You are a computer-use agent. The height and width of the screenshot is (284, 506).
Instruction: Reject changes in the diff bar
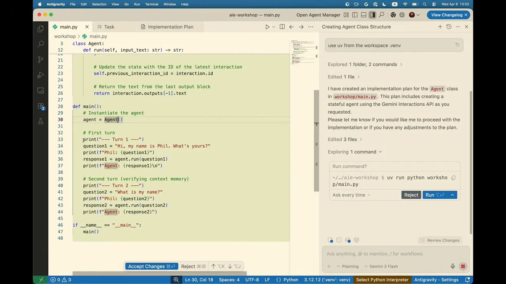193,266
